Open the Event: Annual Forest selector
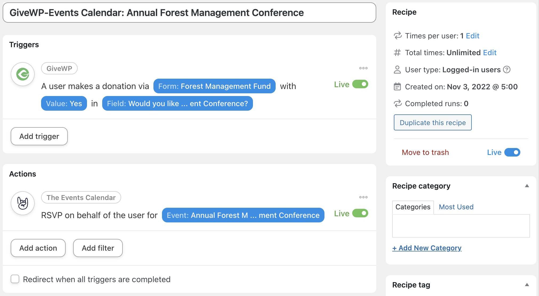 pos(243,215)
